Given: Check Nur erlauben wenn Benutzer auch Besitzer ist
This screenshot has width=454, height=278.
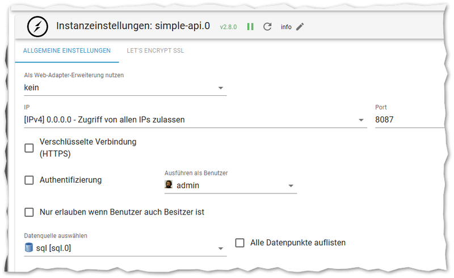Looking at the screenshot, I should pos(30,212).
